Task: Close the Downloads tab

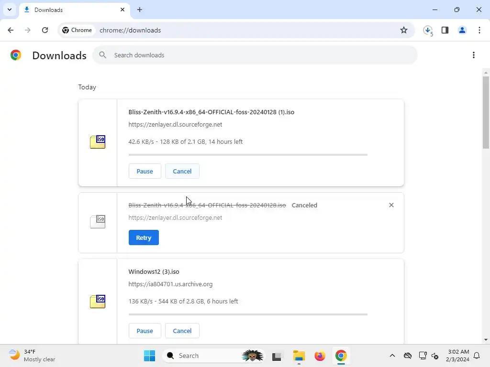Action: [x=122, y=10]
